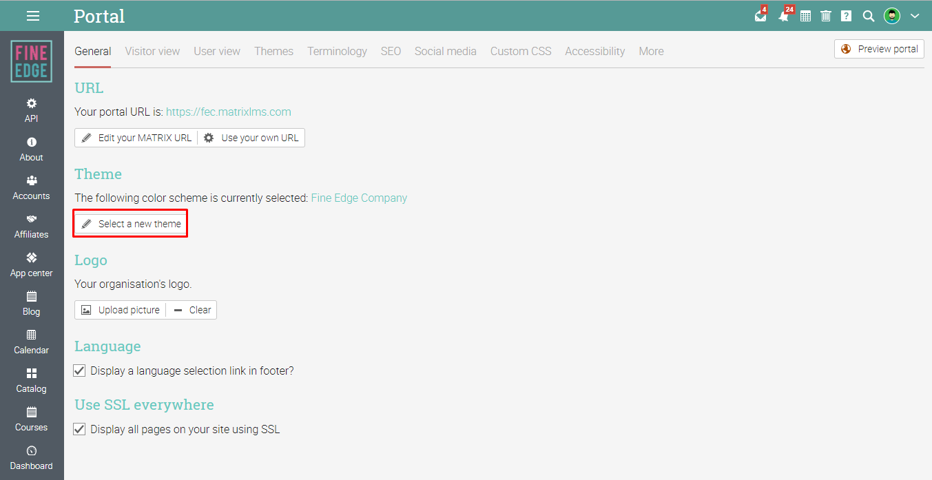Toggle display all pages using SSL checkbox
Screen dimensions: 932x480
(79, 429)
